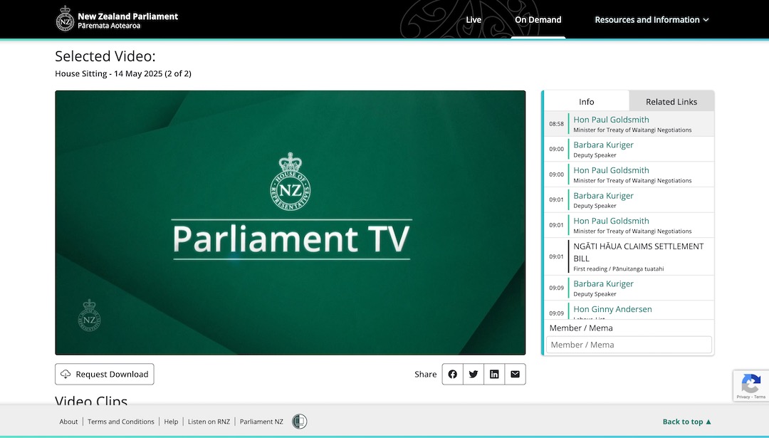The height and width of the screenshot is (438, 769).
Task: Click Back to top link
Action: 686,422
